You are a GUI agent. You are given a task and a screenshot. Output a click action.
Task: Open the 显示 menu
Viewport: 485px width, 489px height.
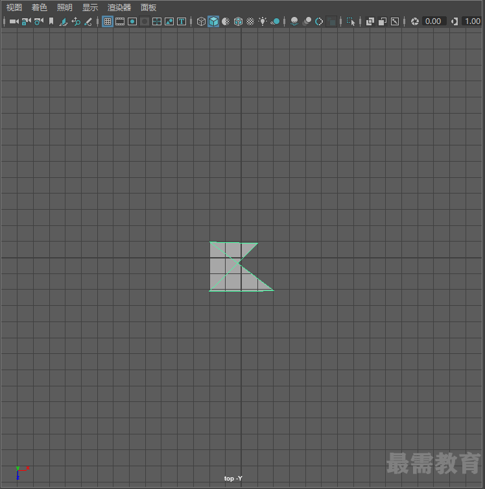[90, 8]
